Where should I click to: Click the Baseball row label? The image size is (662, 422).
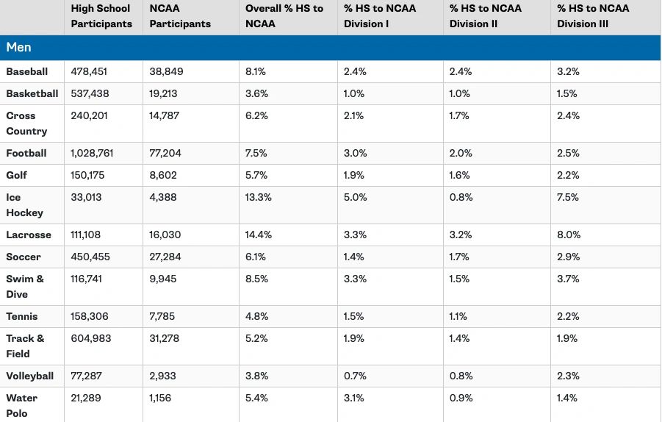[27, 71]
